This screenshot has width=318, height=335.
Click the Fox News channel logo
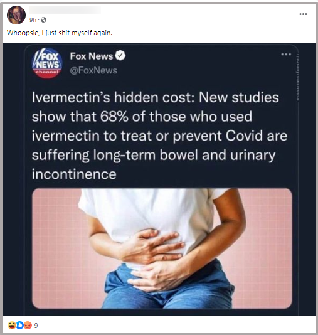[x=47, y=63]
